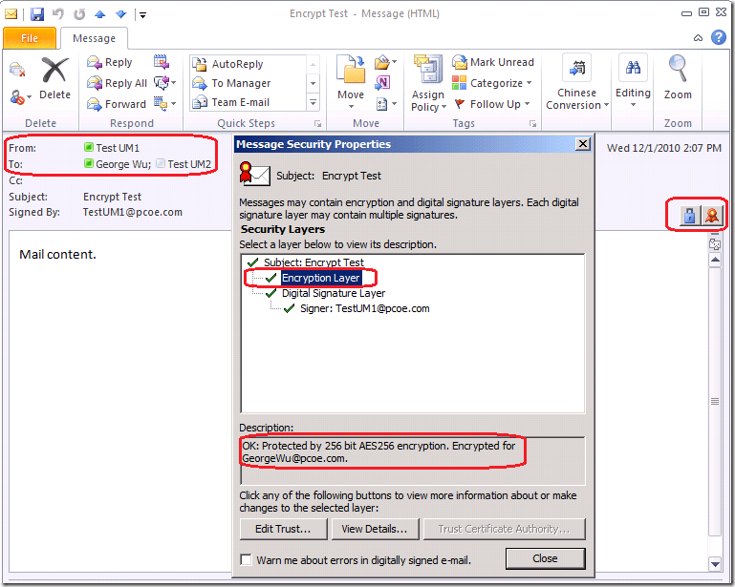Open the Junk dropdown in Delete group
The height and width of the screenshot is (587, 735).
coord(20,97)
